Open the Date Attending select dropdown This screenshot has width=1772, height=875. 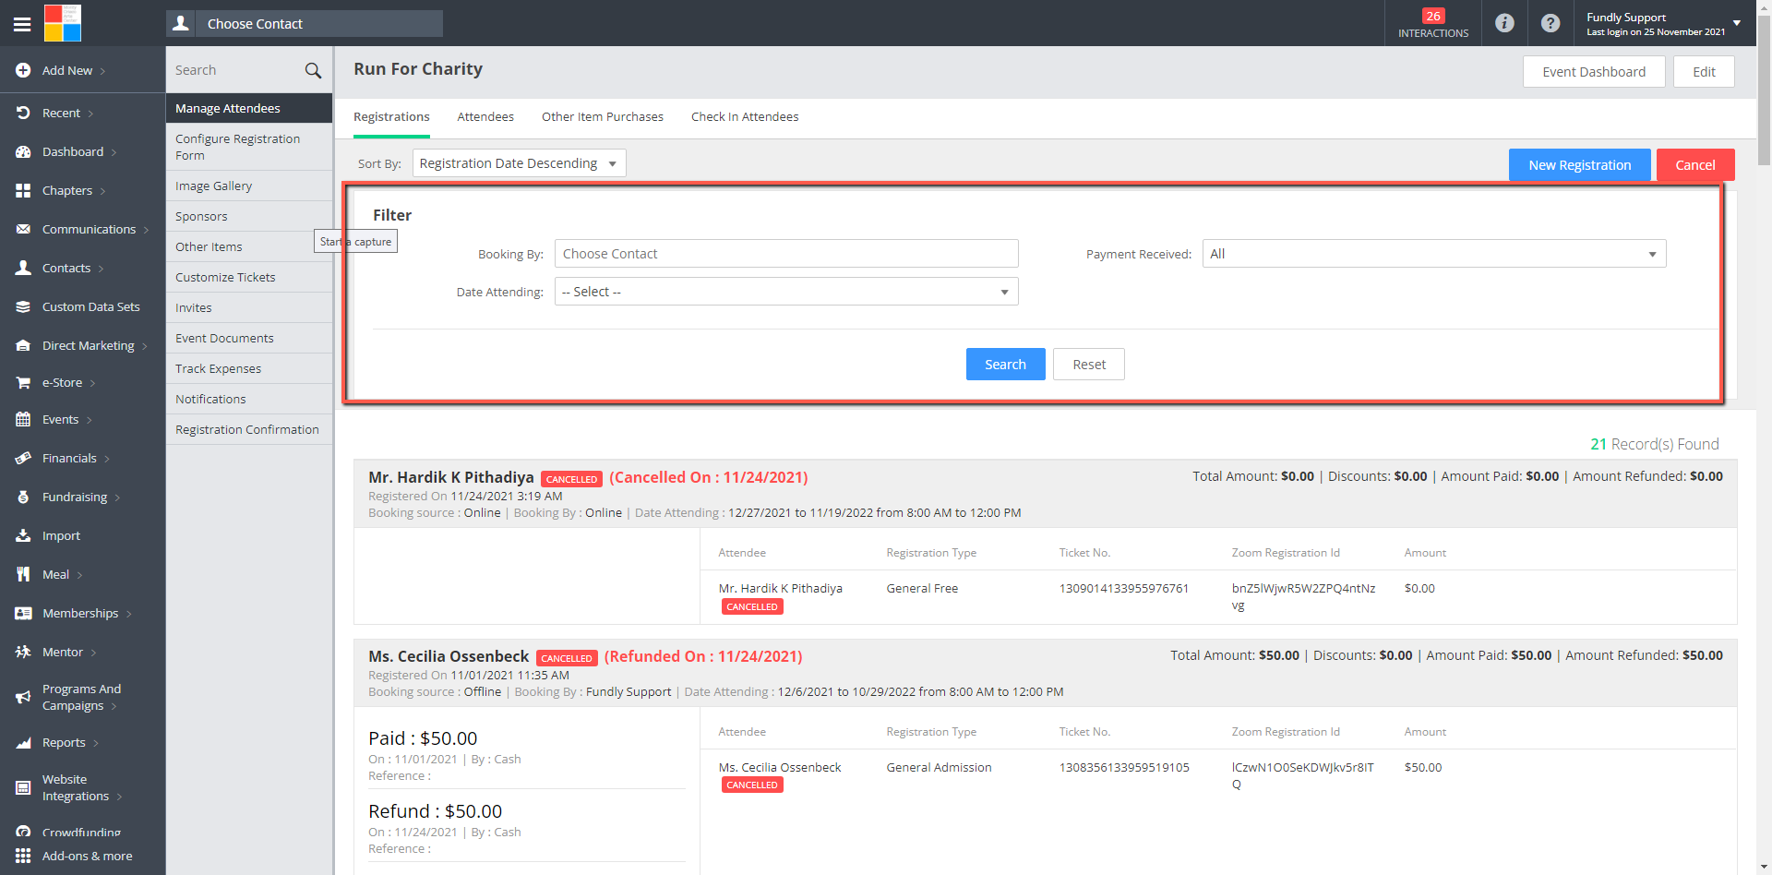[x=785, y=292]
